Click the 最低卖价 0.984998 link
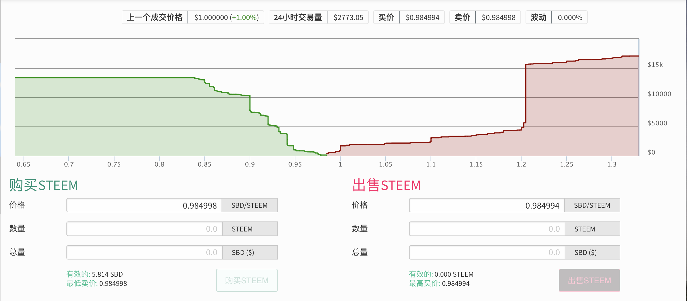 click(96, 284)
